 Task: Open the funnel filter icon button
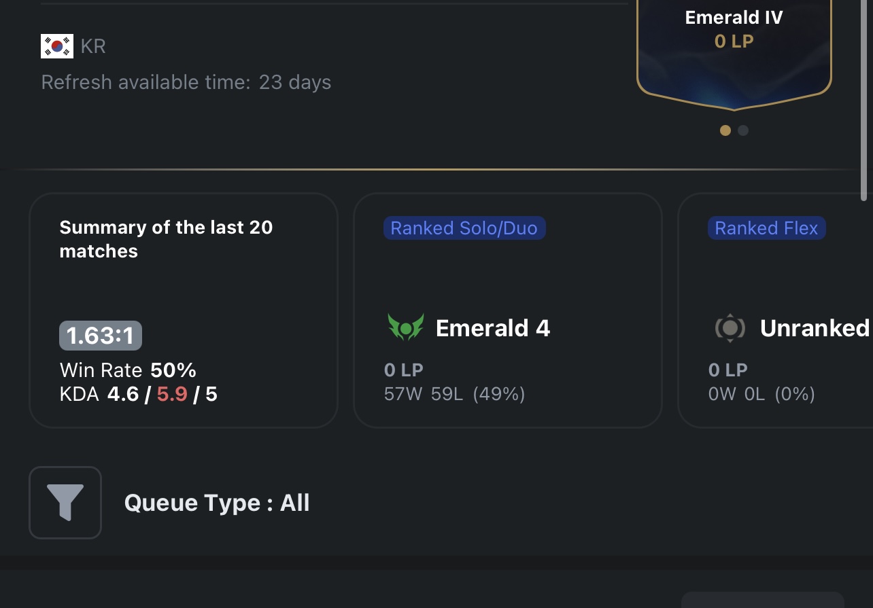click(x=65, y=503)
